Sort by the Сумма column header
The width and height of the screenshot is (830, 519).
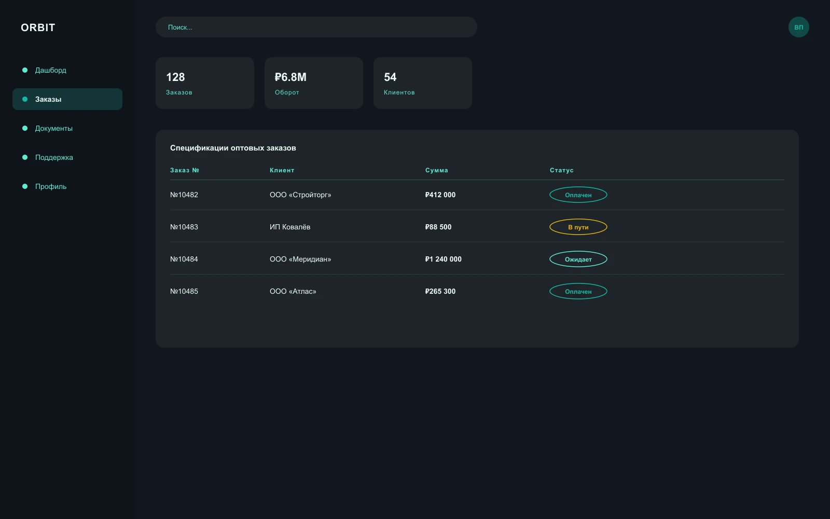[x=437, y=170]
